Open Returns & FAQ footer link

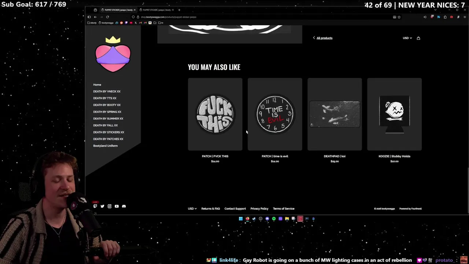[210, 209]
